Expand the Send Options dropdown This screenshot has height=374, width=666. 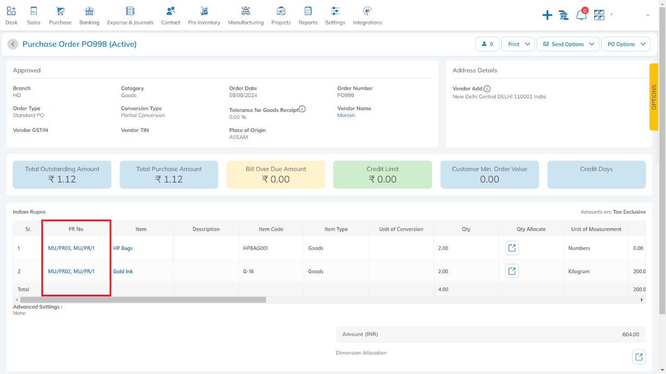pyautogui.click(x=568, y=44)
